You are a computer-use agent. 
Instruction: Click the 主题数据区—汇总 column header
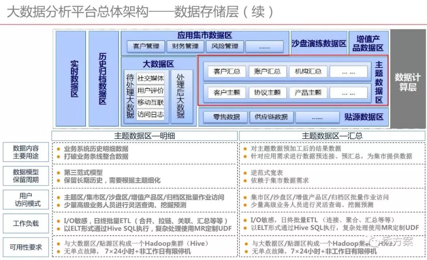tap(332, 136)
